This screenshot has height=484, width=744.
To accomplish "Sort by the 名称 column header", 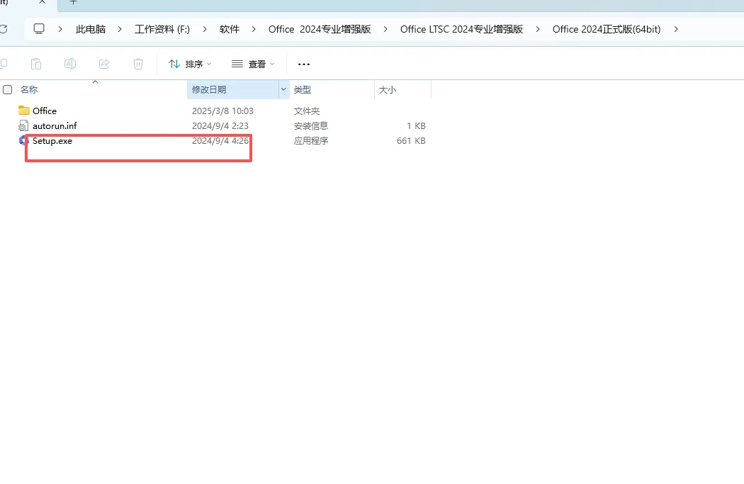I will click(29, 90).
